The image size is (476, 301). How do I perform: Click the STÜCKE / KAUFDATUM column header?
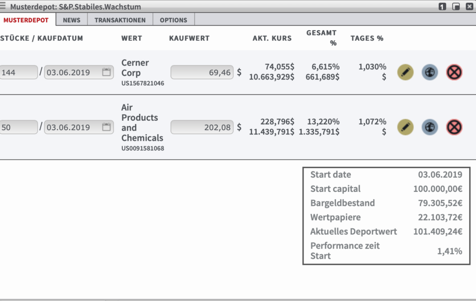[x=41, y=38]
